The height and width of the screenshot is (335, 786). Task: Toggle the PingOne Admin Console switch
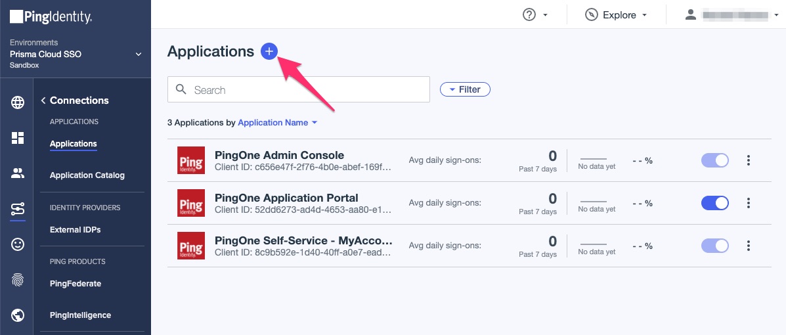click(715, 160)
